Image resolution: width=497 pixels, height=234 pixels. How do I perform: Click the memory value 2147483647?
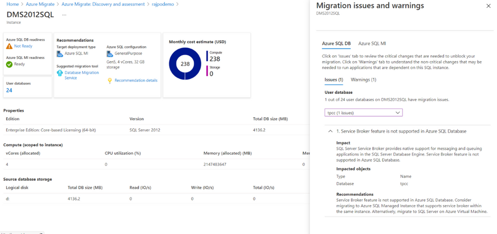point(215,164)
